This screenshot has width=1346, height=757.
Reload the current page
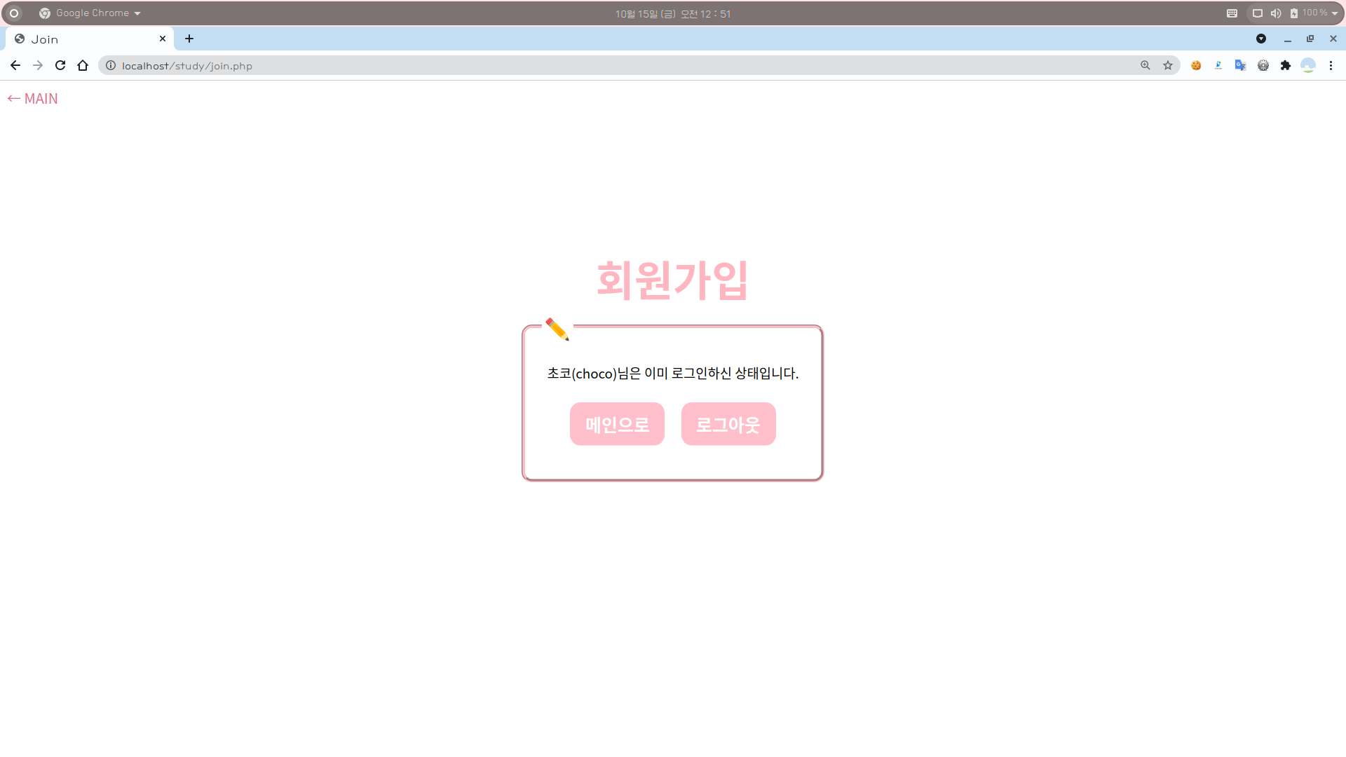[x=60, y=65]
